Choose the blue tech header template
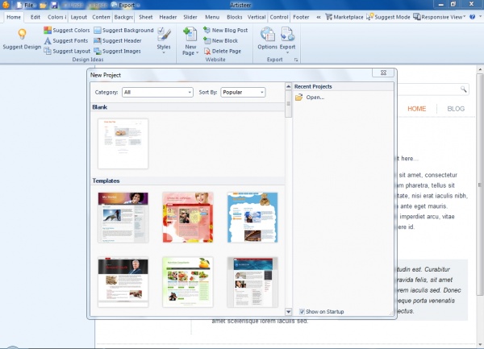484x349 pixels. click(252, 282)
